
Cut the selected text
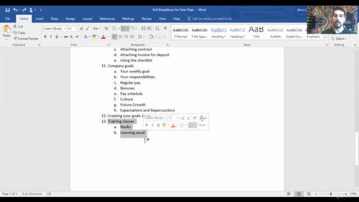(18, 26)
